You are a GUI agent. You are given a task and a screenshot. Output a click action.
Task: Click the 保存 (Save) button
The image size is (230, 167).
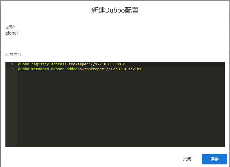click(x=214, y=159)
